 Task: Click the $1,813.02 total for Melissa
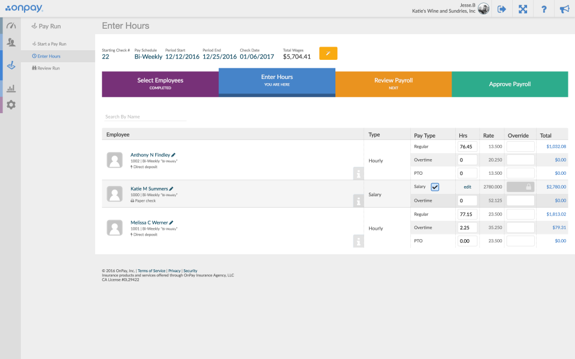pyautogui.click(x=556, y=214)
